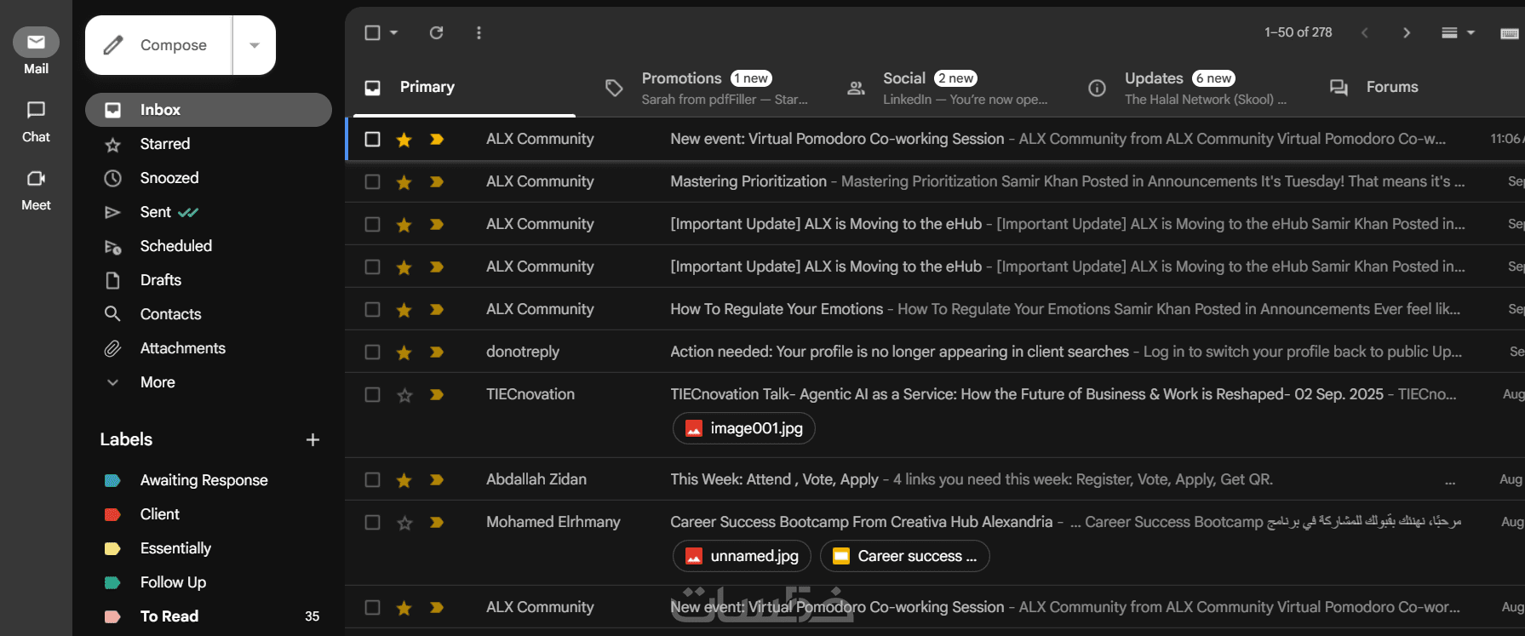The image size is (1525, 636).
Task: Go to the previous page of emails
Action: [x=1365, y=32]
